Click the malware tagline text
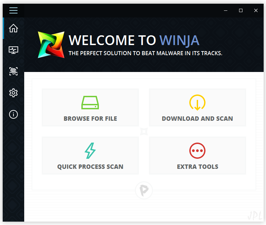Screen dimensions: 266x225 click(x=145, y=53)
